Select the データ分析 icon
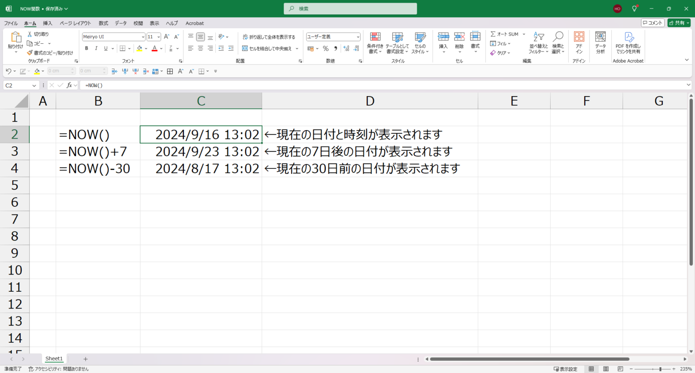This screenshot has height=373, width=695. pos(600,43)
